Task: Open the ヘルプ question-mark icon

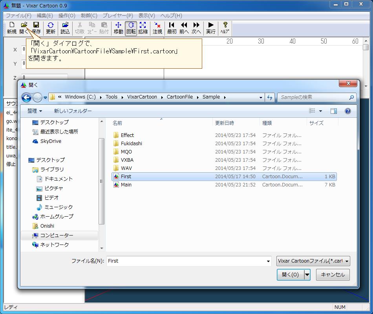Action: point(225,28)
